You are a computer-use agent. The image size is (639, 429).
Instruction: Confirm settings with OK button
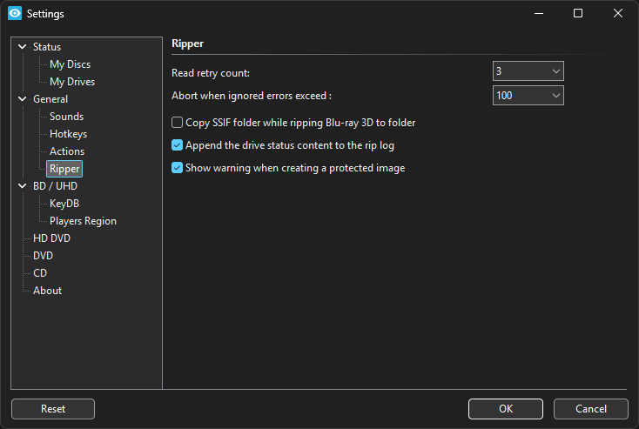coord(505,409)
